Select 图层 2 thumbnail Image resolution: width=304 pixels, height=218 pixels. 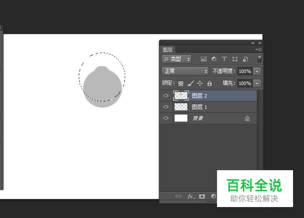tap(181, 96)
